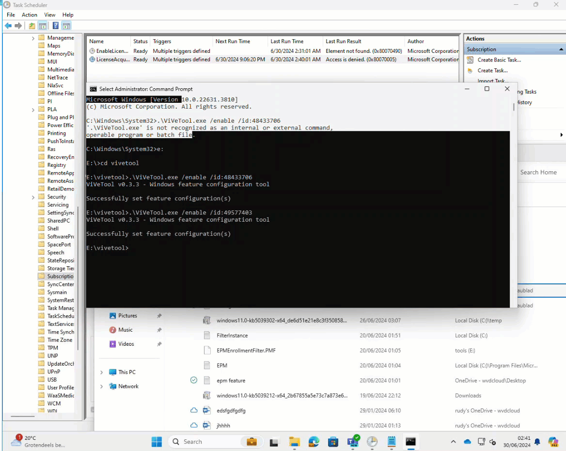Viewport: 566px width, 451px height.
Task: Click the Copilot preview icon on taskbar
Action: pos(553,442)
